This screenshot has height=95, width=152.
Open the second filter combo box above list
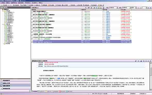[x=126, y=8]
